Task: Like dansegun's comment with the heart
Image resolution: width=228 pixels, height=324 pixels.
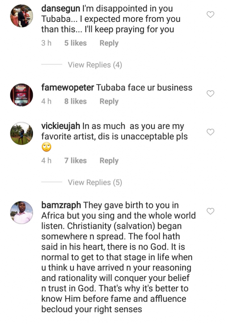Action: [210, 14]
